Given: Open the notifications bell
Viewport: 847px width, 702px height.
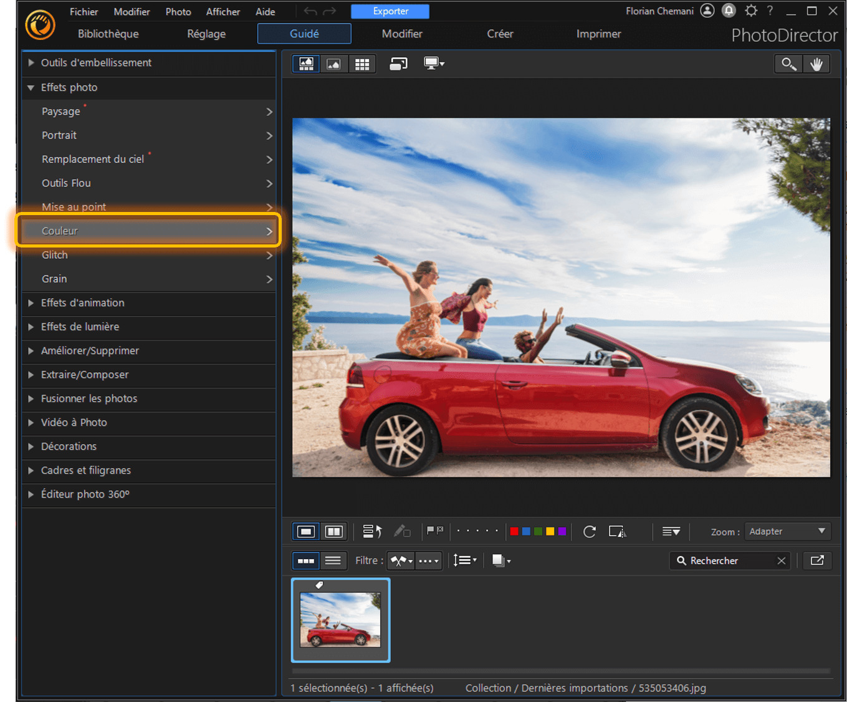Looking at the screenshot, I should coord(728,11).
